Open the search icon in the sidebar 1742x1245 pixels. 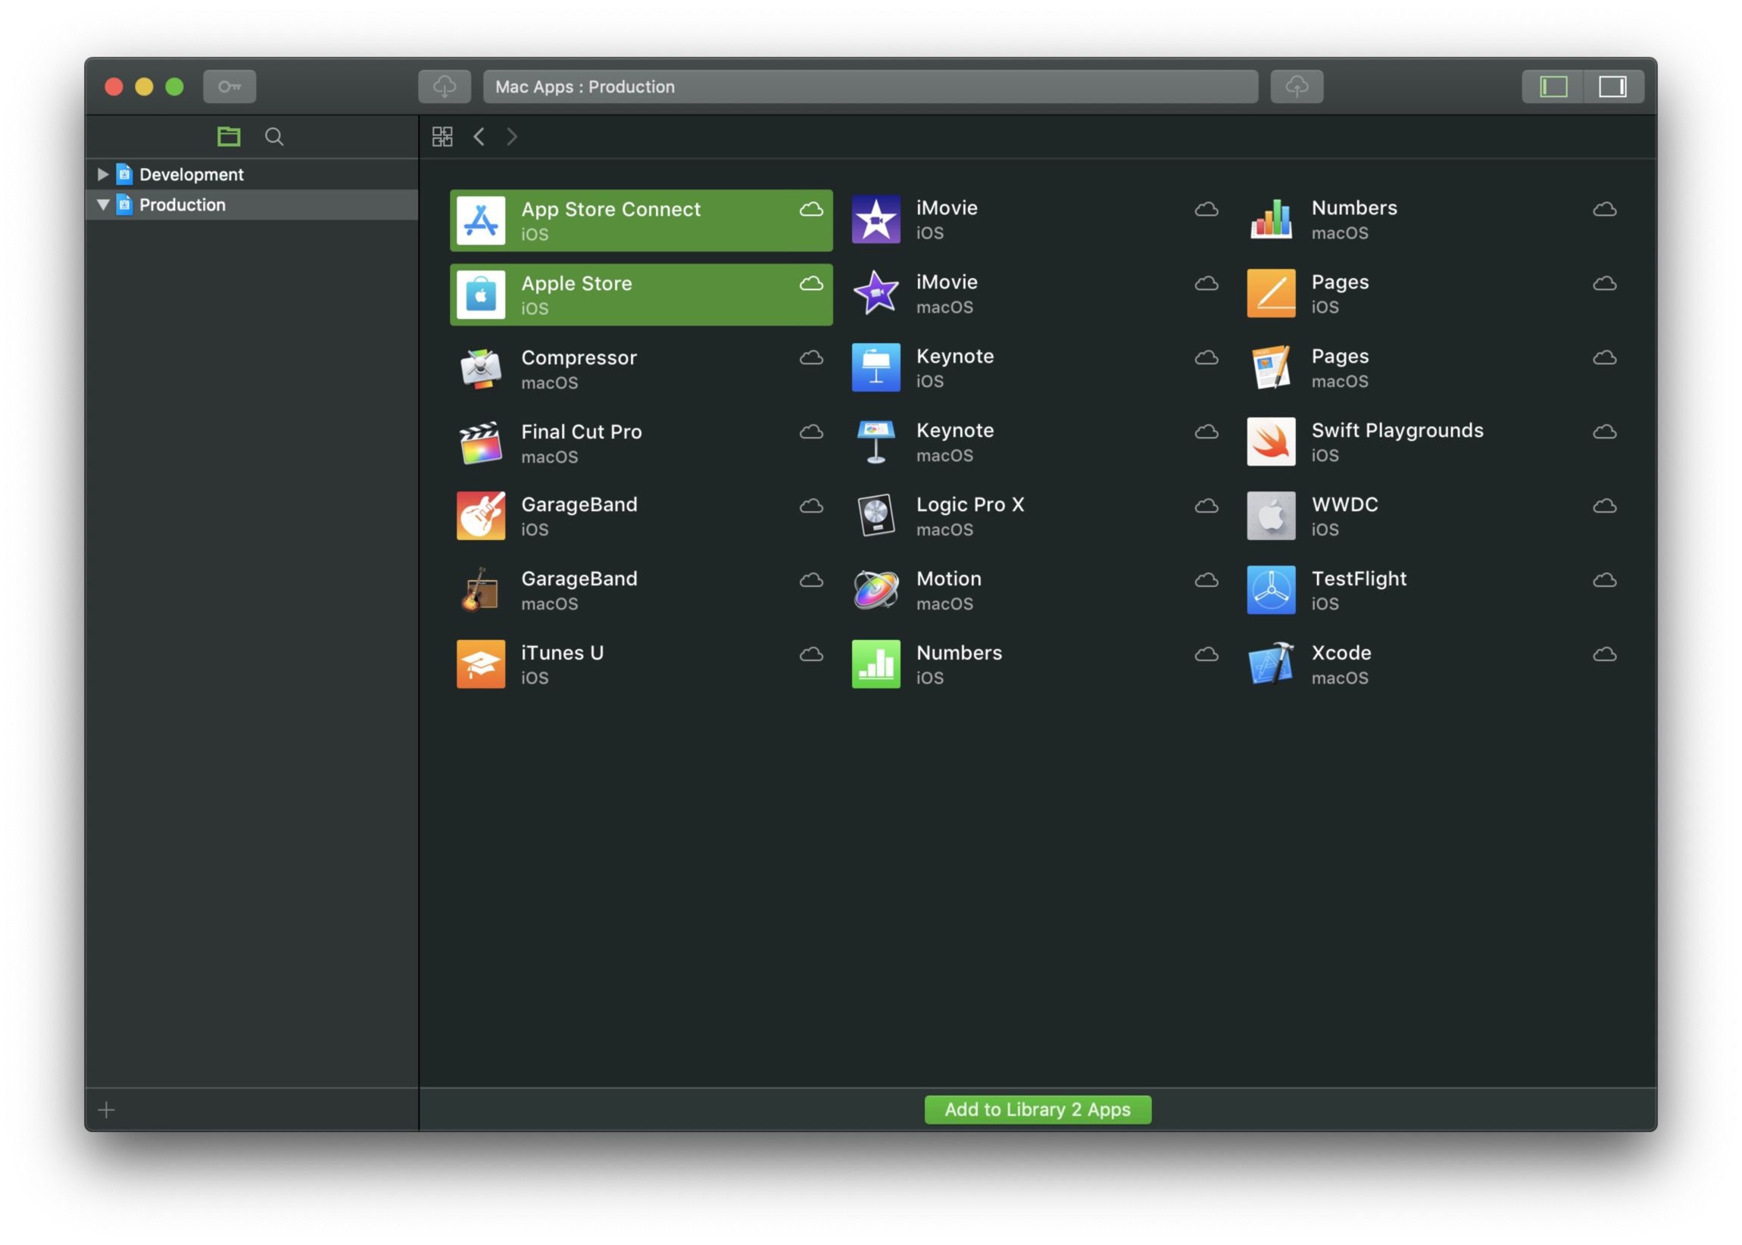[273, 136]
